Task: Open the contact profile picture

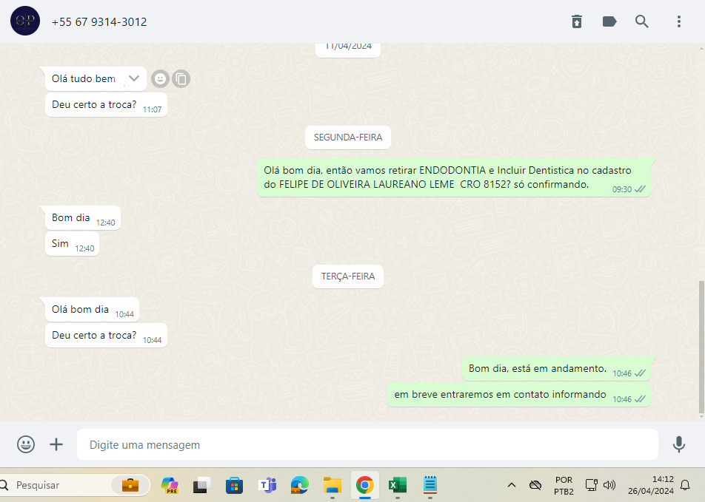Action: tap(25, 21)
